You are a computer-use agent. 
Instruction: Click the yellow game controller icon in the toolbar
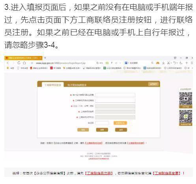158,63
